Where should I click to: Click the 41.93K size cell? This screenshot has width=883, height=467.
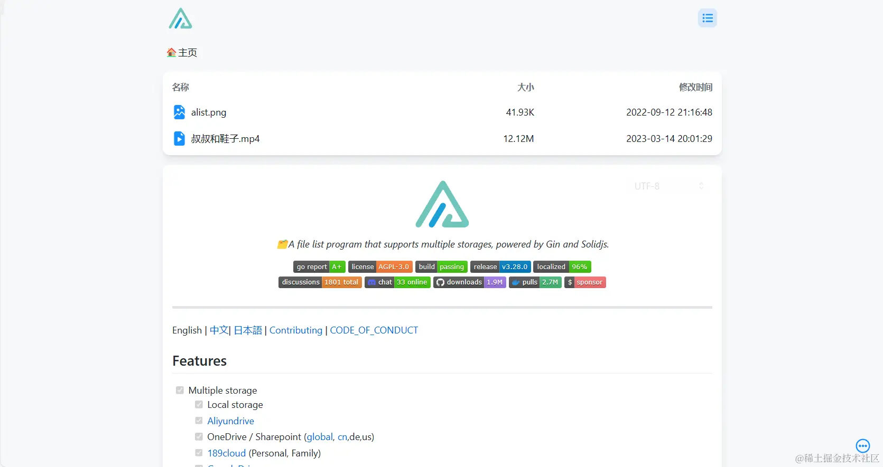tap(520, 112)
